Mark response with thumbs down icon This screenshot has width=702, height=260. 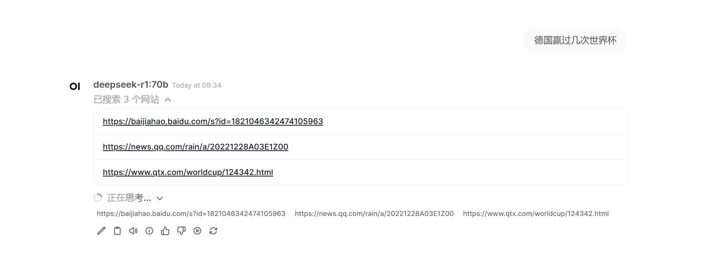(181, 231)
